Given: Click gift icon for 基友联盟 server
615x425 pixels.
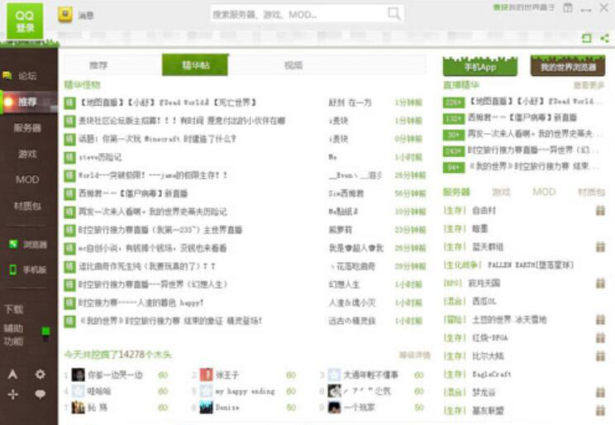Looking at the screenshot, I should click(x=600, y=410).
